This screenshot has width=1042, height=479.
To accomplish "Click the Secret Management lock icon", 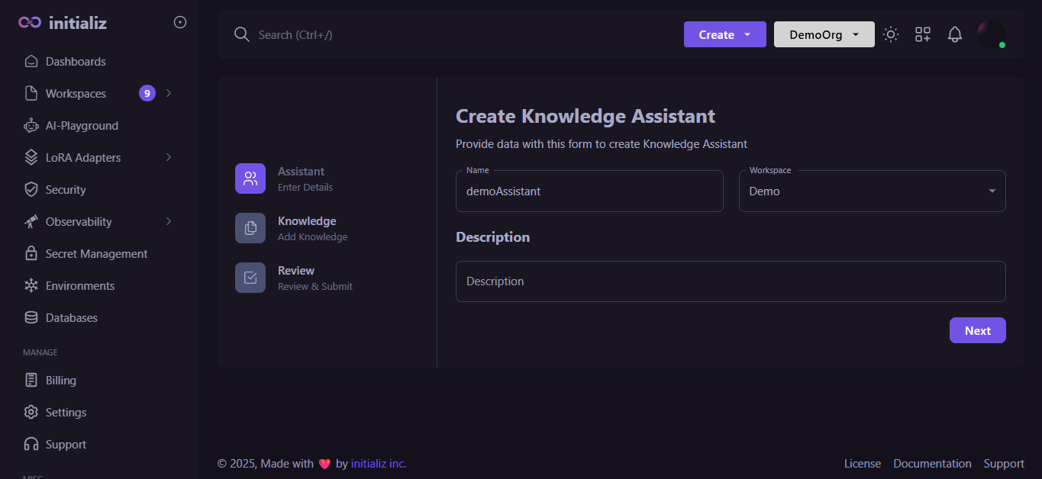I will click(31, 254).
